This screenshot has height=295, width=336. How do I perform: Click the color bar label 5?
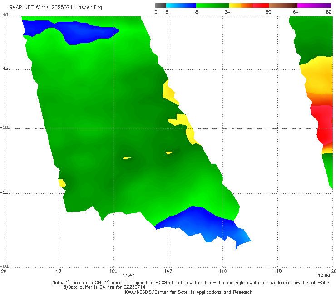pyautogui.click(x=167, y=12)
